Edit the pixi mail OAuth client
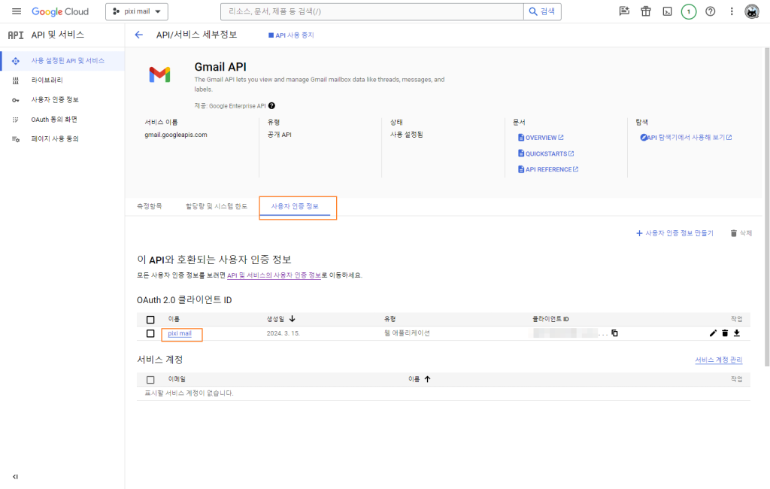 point(713,333)
